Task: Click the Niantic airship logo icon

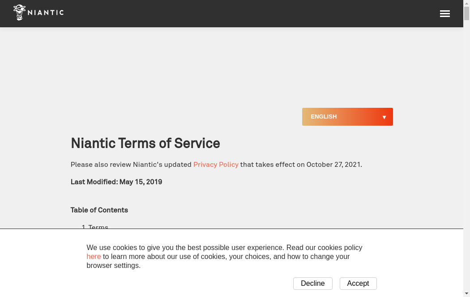Action: (19, 13)
